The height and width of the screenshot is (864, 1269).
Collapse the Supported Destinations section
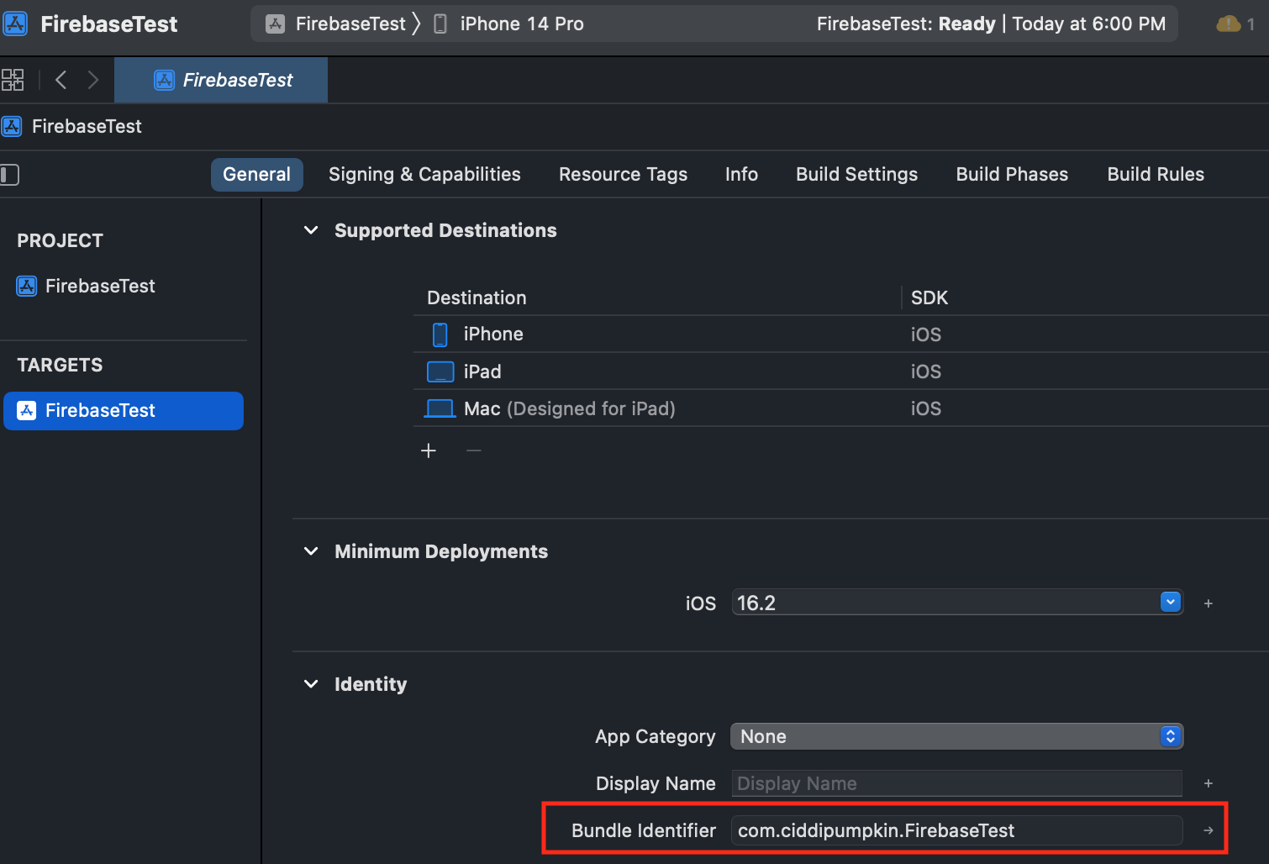311,230
